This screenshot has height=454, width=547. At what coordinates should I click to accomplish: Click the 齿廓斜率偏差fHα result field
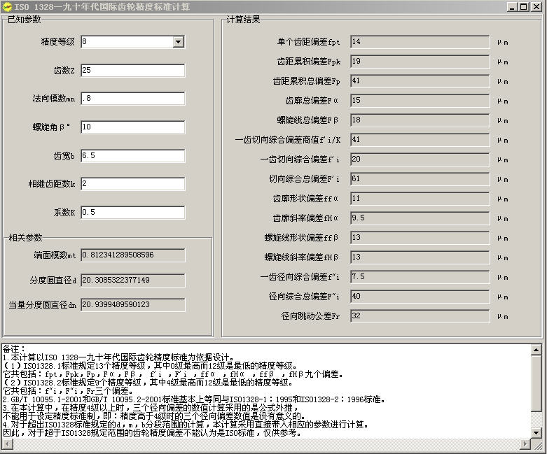point(420,218)
